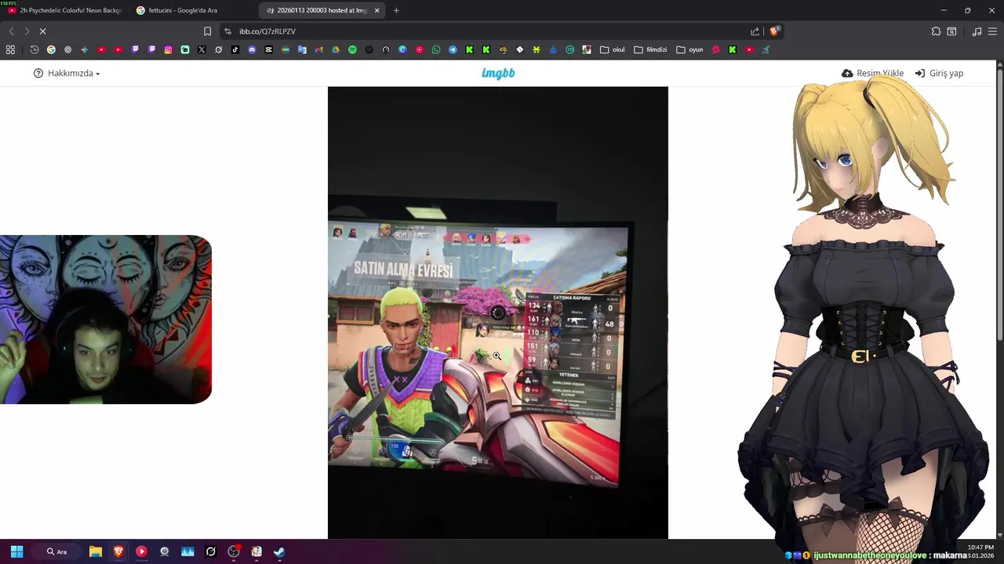This screenshot has width=1004, height=564.
Task: Open the X (Twitter) bookmark
Action: point(202,49)
